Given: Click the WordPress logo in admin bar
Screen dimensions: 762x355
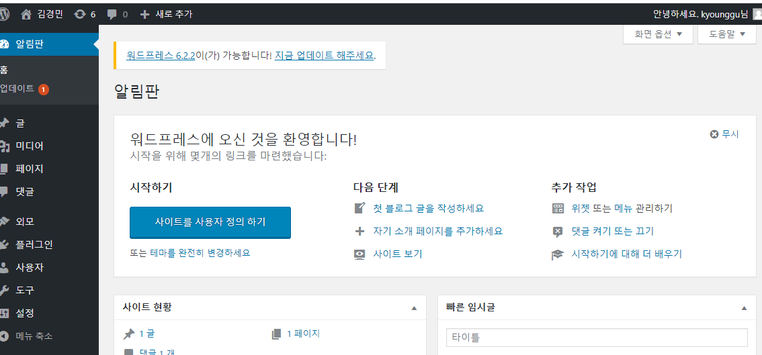Looking at the screenshot, I should coord(4,14).
